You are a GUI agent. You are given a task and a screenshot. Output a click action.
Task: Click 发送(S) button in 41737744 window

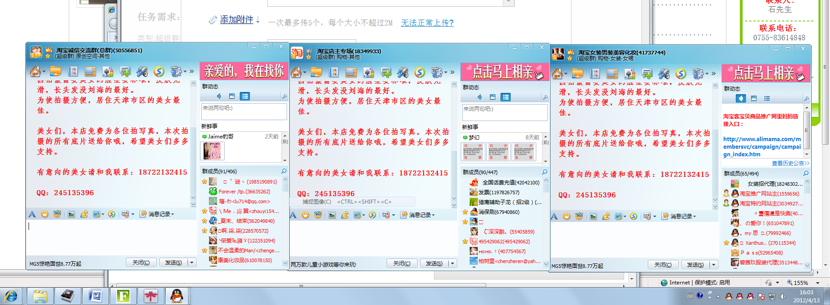pyautogui.click(x=695, y=265)
